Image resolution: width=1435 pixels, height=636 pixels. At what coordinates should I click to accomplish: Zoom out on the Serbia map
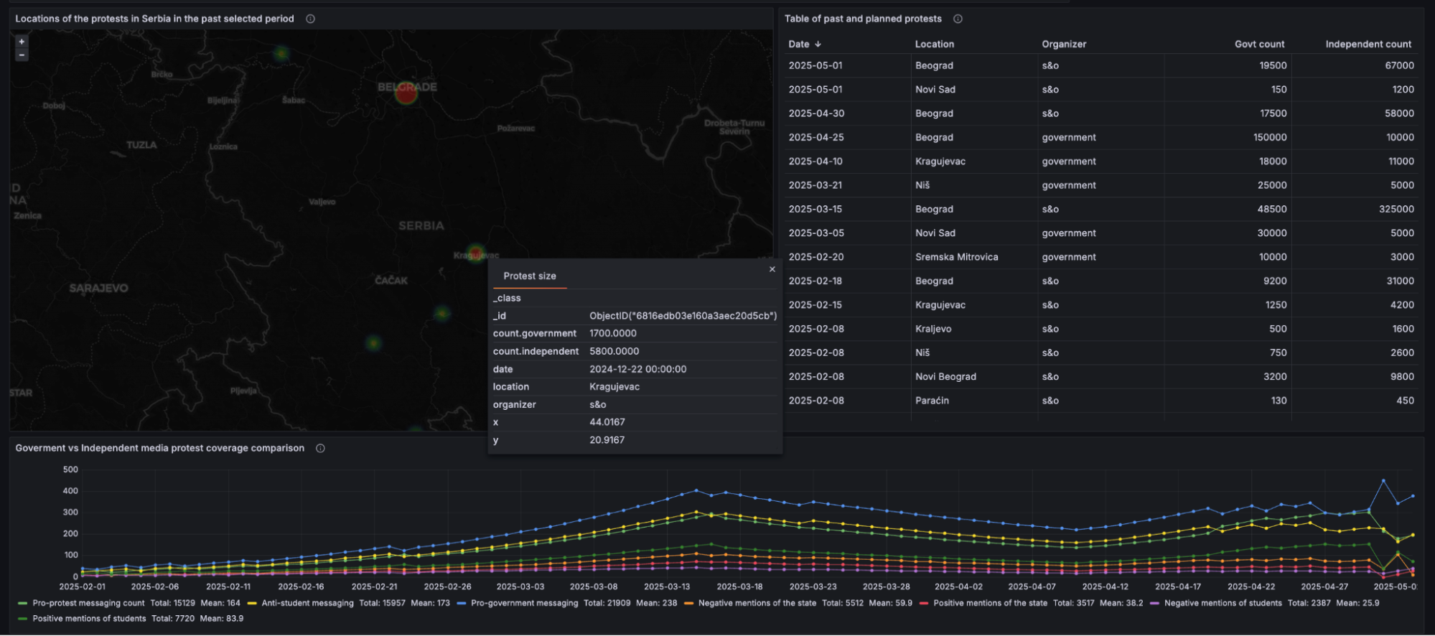click(x=22, y=55)
